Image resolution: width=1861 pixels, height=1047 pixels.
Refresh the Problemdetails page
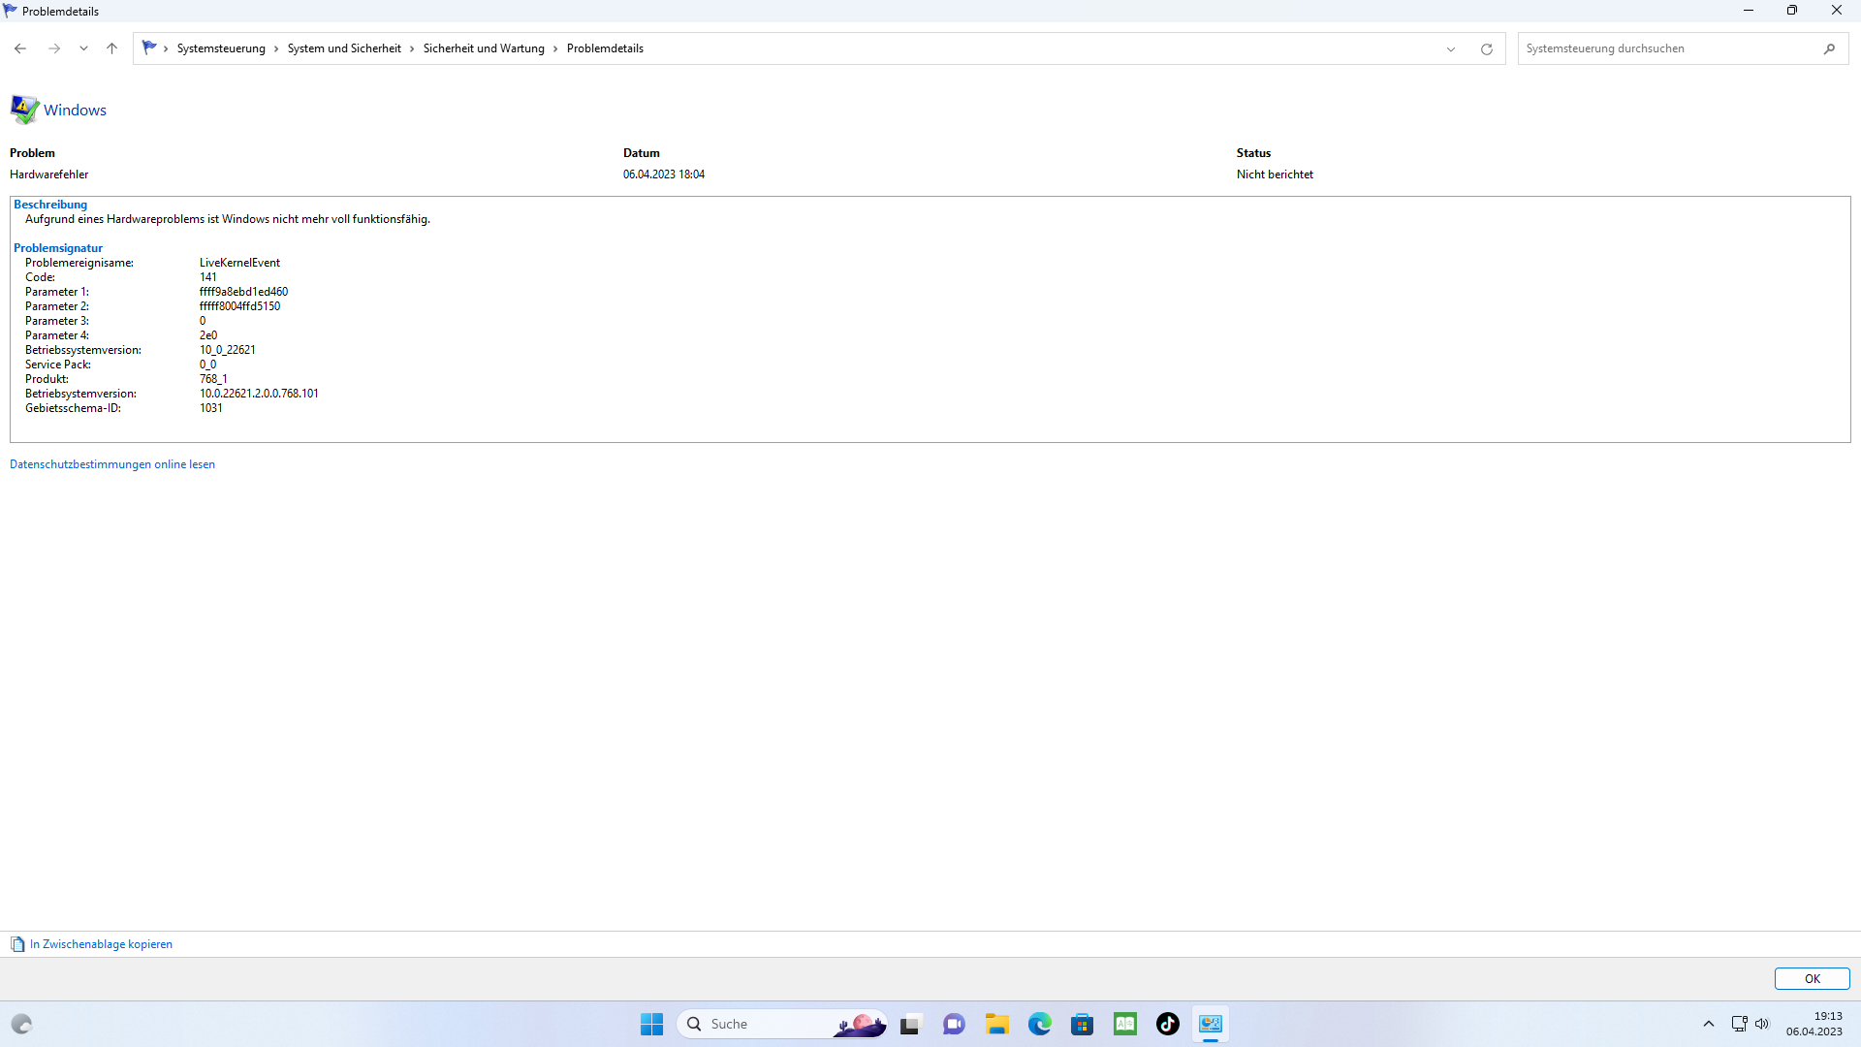click(1486, 48)
